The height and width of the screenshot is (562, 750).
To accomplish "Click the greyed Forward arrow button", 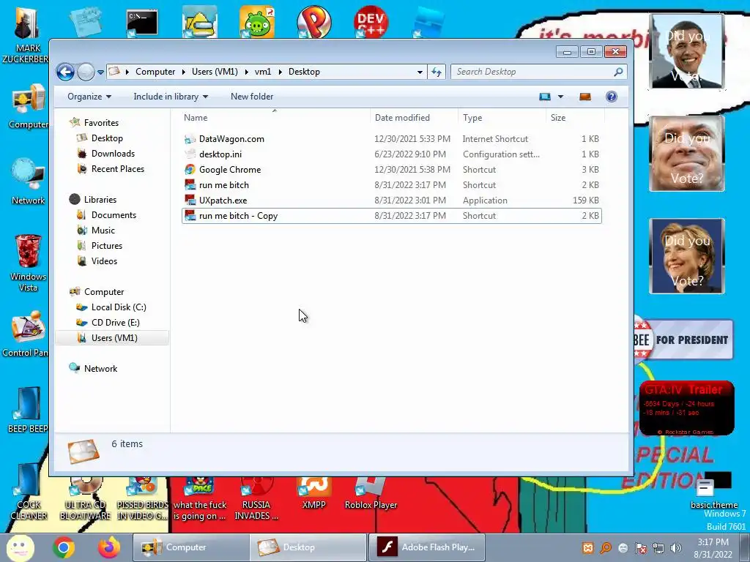I will (x=86, y=72).
